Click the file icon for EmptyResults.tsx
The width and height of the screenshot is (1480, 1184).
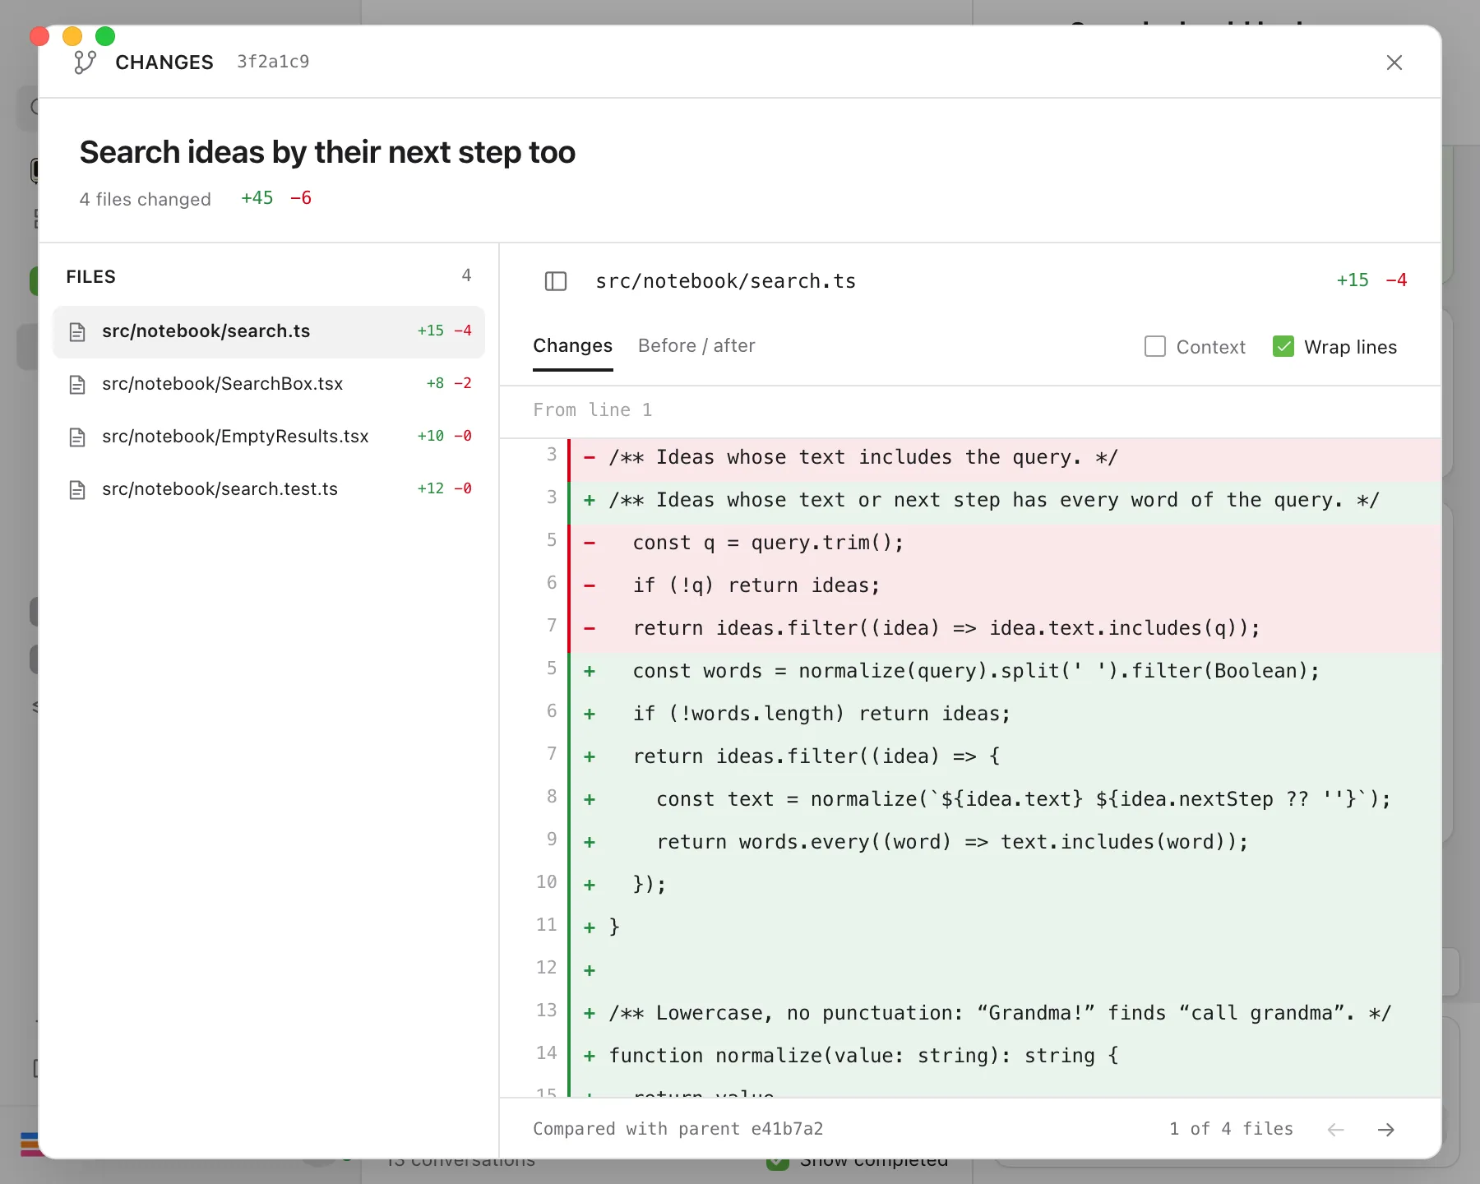coord(77,437)
